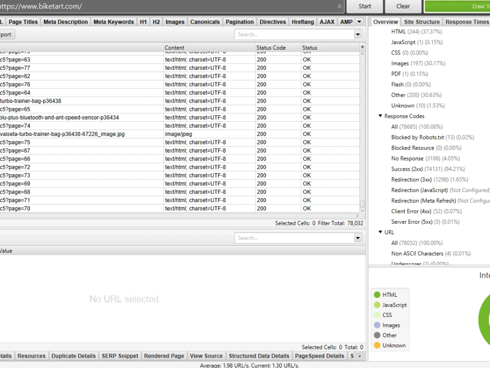Open the Meta Keywords tab

tap(114, 22)
